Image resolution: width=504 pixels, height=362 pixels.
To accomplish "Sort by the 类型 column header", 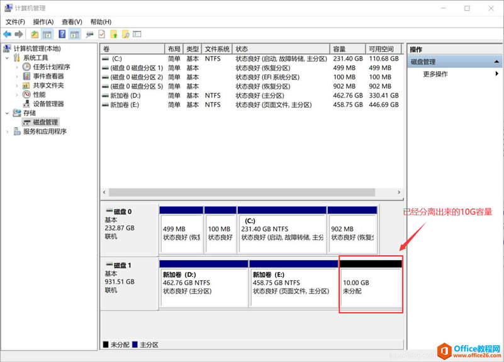I will pyautogui.click(x=193, y=49).
